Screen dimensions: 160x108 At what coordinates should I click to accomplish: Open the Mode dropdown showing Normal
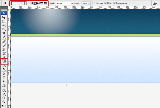click(65, 3)
